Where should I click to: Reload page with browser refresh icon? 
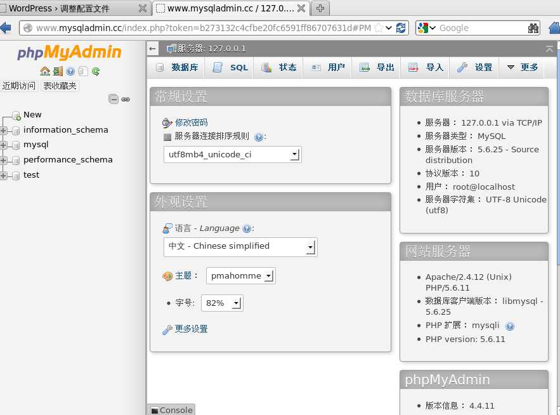point(401,28)
